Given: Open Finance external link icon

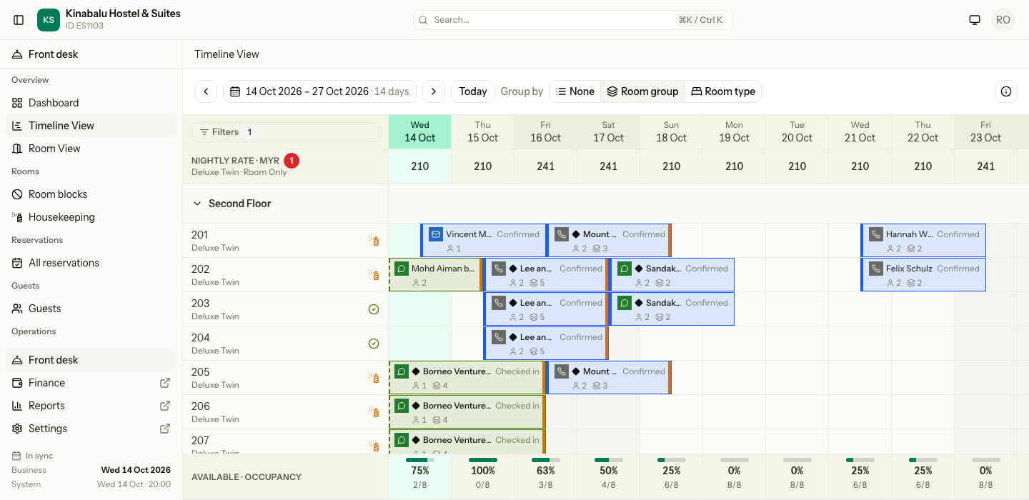Looking at the screenshot, I should point(165,383).
